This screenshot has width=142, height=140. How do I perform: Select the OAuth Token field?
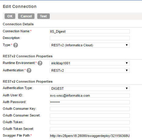(x=90, y=122)
